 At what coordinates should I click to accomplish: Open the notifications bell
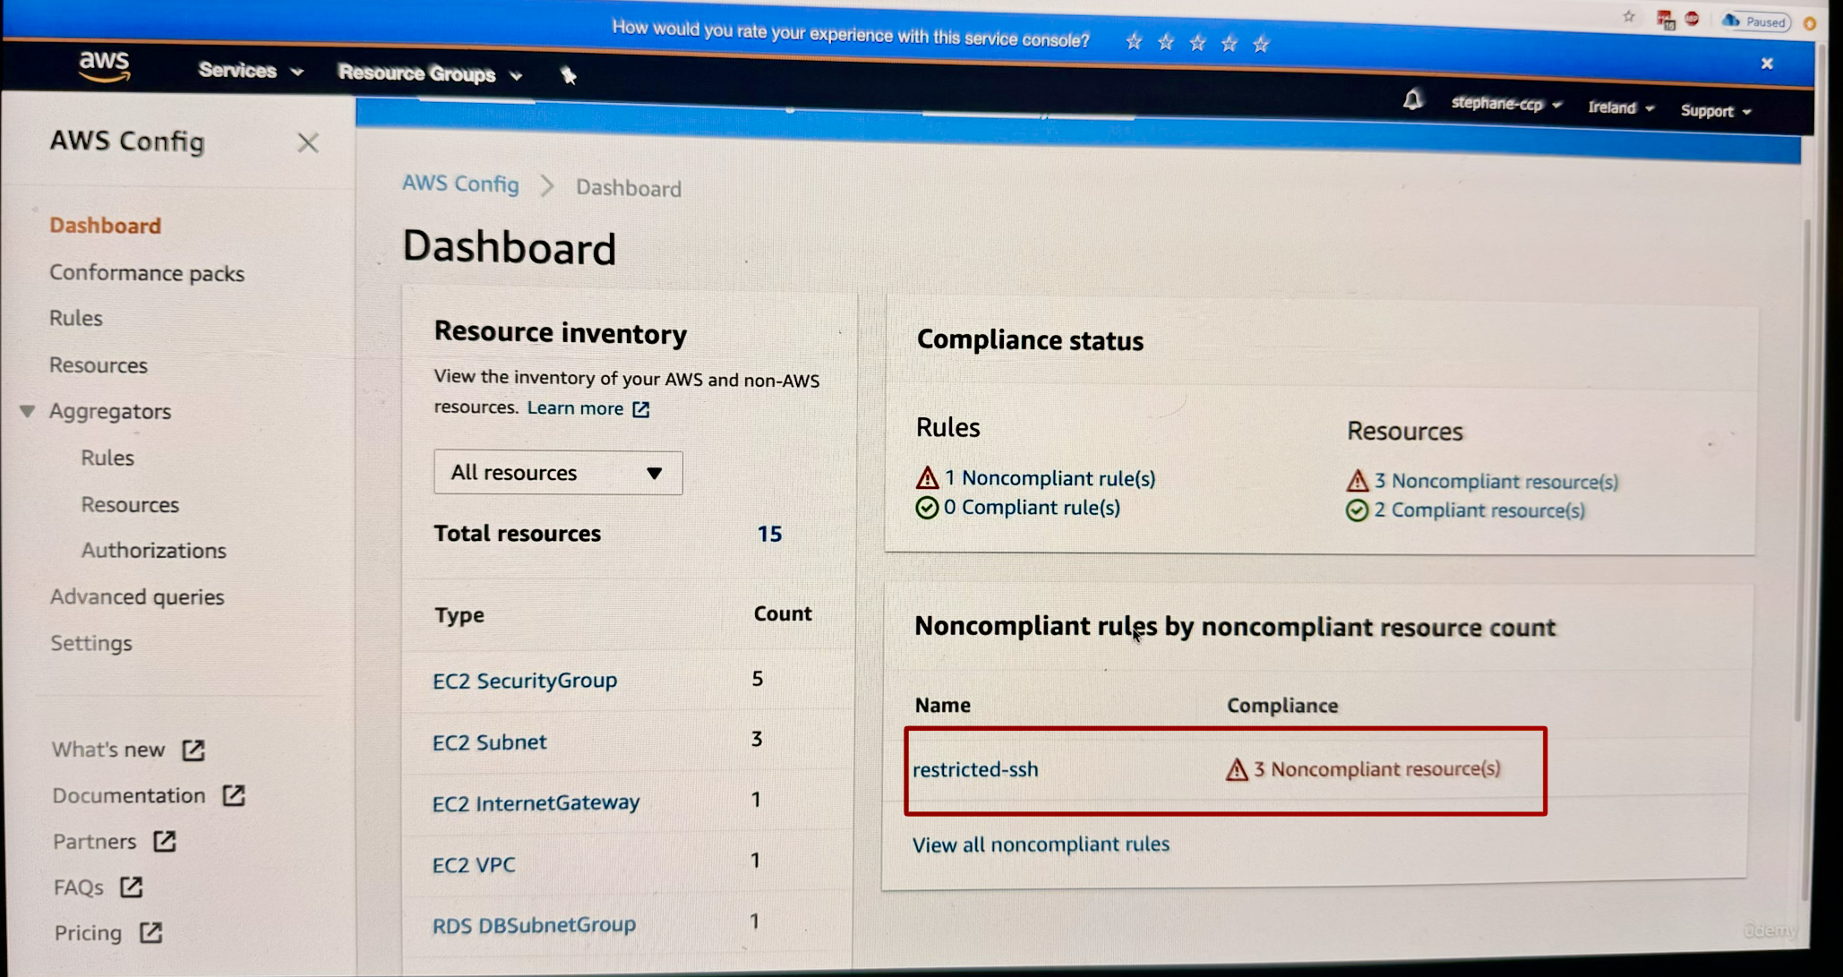pos(1412,99)
